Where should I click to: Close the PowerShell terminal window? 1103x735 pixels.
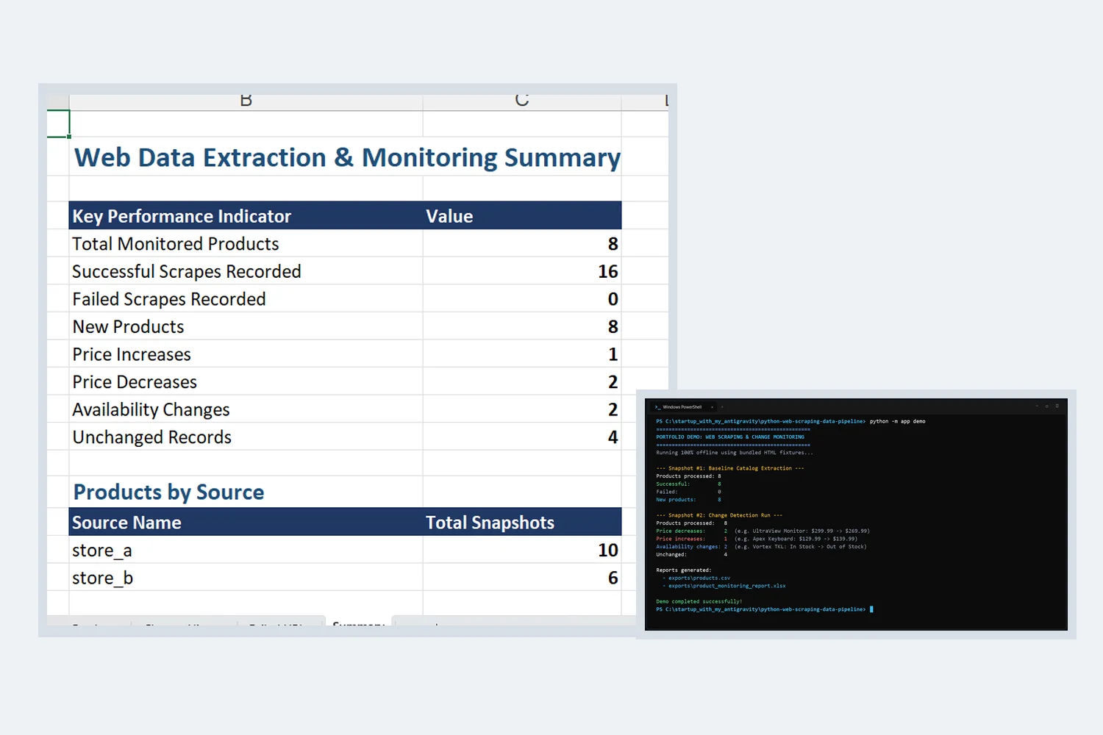(x=1057, y=406)
